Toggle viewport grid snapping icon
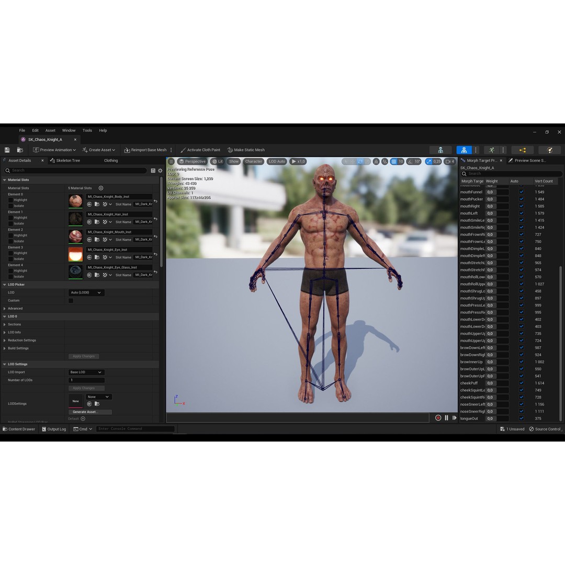This screenshot has width=565, height=565. tap(393, 162)
